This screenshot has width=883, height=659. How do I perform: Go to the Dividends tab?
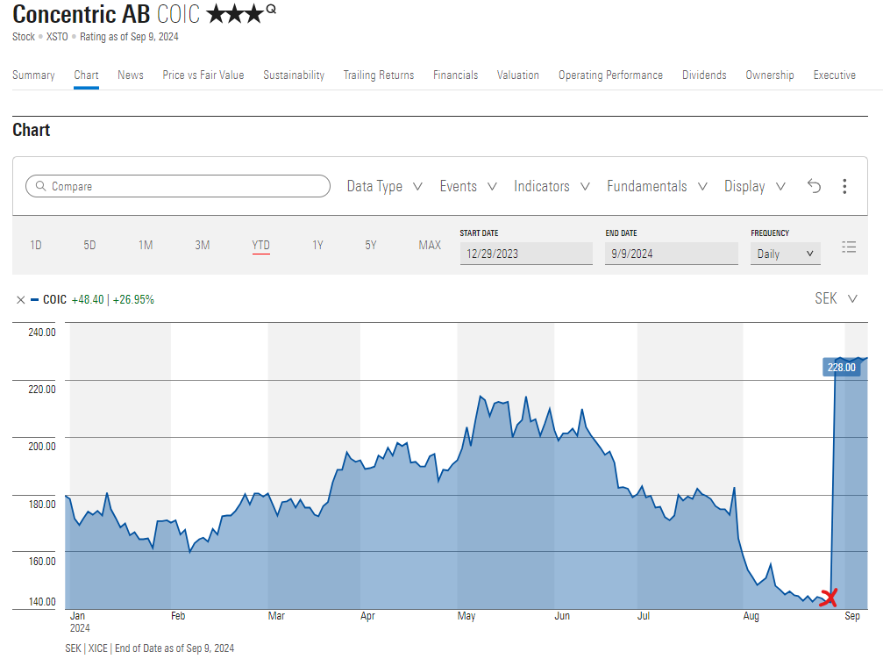click(704, 75)
